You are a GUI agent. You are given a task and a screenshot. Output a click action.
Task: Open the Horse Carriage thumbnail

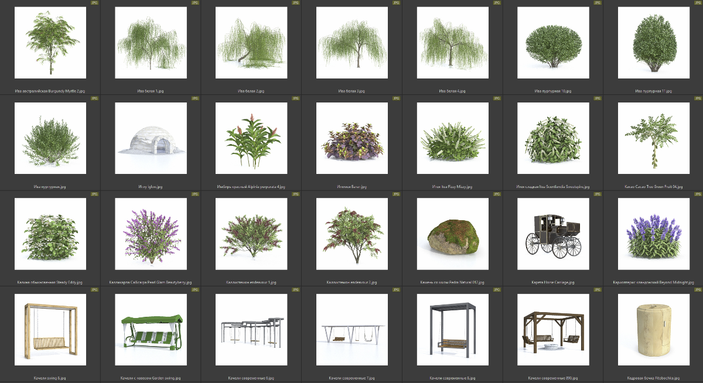pos(553,234)
